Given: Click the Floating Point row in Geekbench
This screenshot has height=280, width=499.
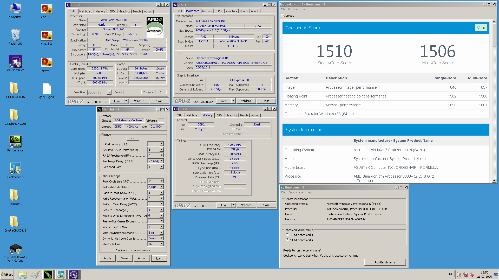Looking at the screenshot, I should click(386, 96).
